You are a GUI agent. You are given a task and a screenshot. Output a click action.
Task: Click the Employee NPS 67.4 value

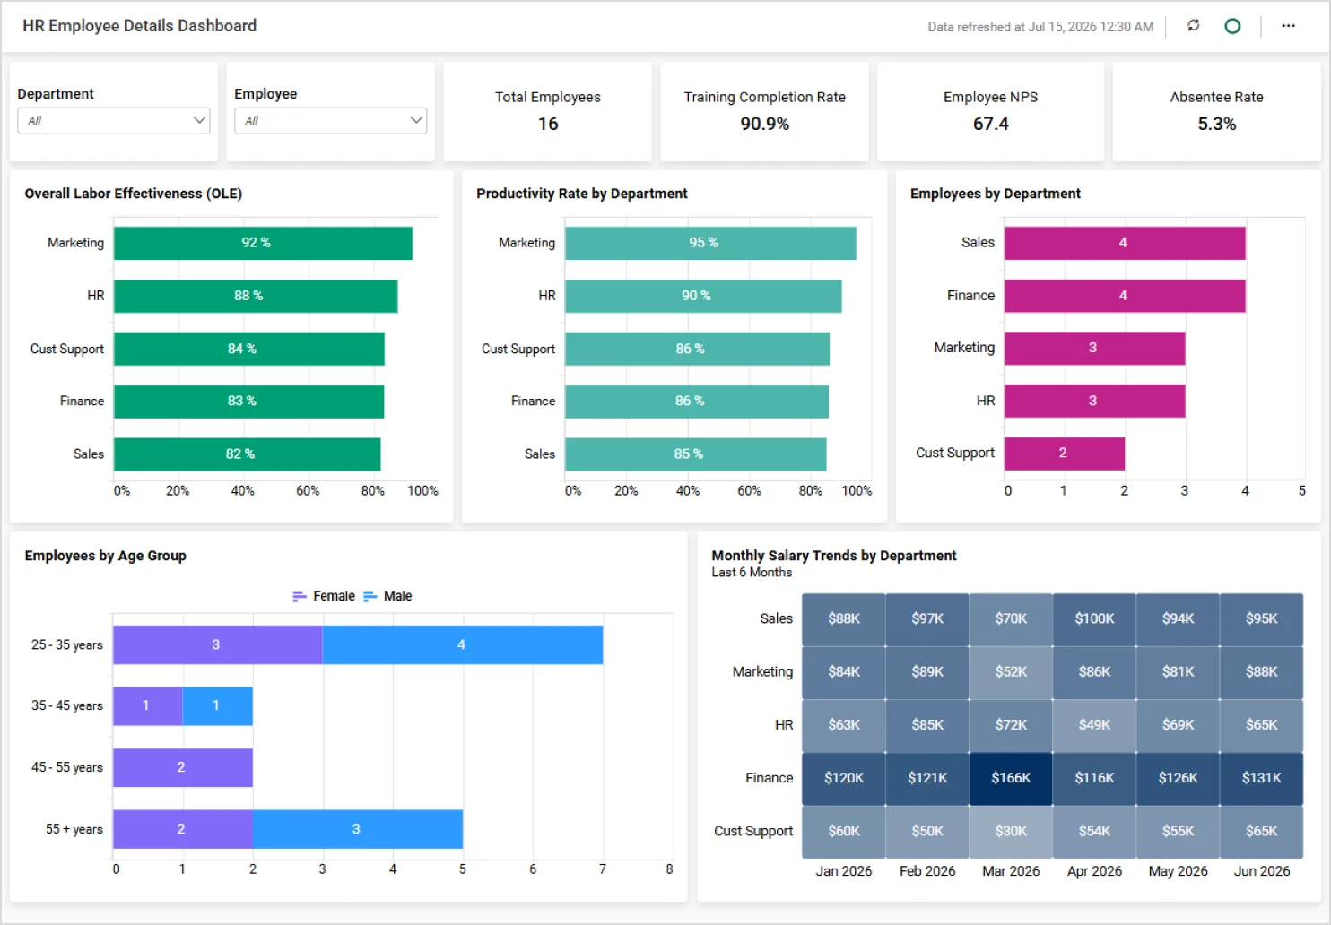tap(990, 124)
